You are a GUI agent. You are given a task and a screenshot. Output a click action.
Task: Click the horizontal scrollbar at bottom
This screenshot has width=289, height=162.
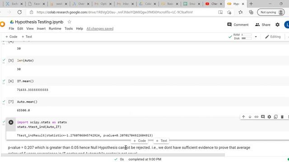(x=113, y=155)
